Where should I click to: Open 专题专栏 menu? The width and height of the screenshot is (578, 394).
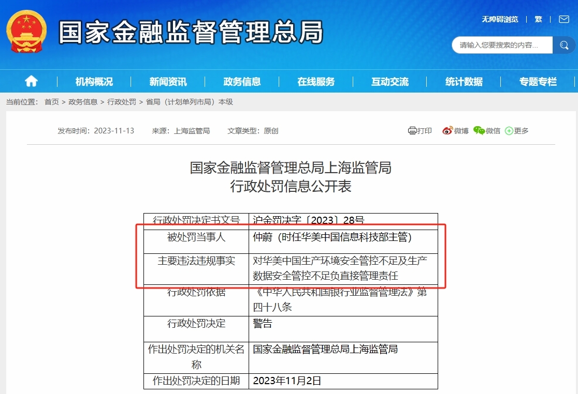click(x=538, y=81)
